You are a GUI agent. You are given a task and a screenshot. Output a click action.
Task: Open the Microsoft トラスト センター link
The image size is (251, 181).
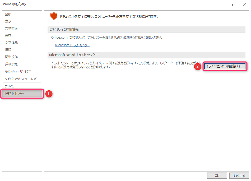[72, 45]
